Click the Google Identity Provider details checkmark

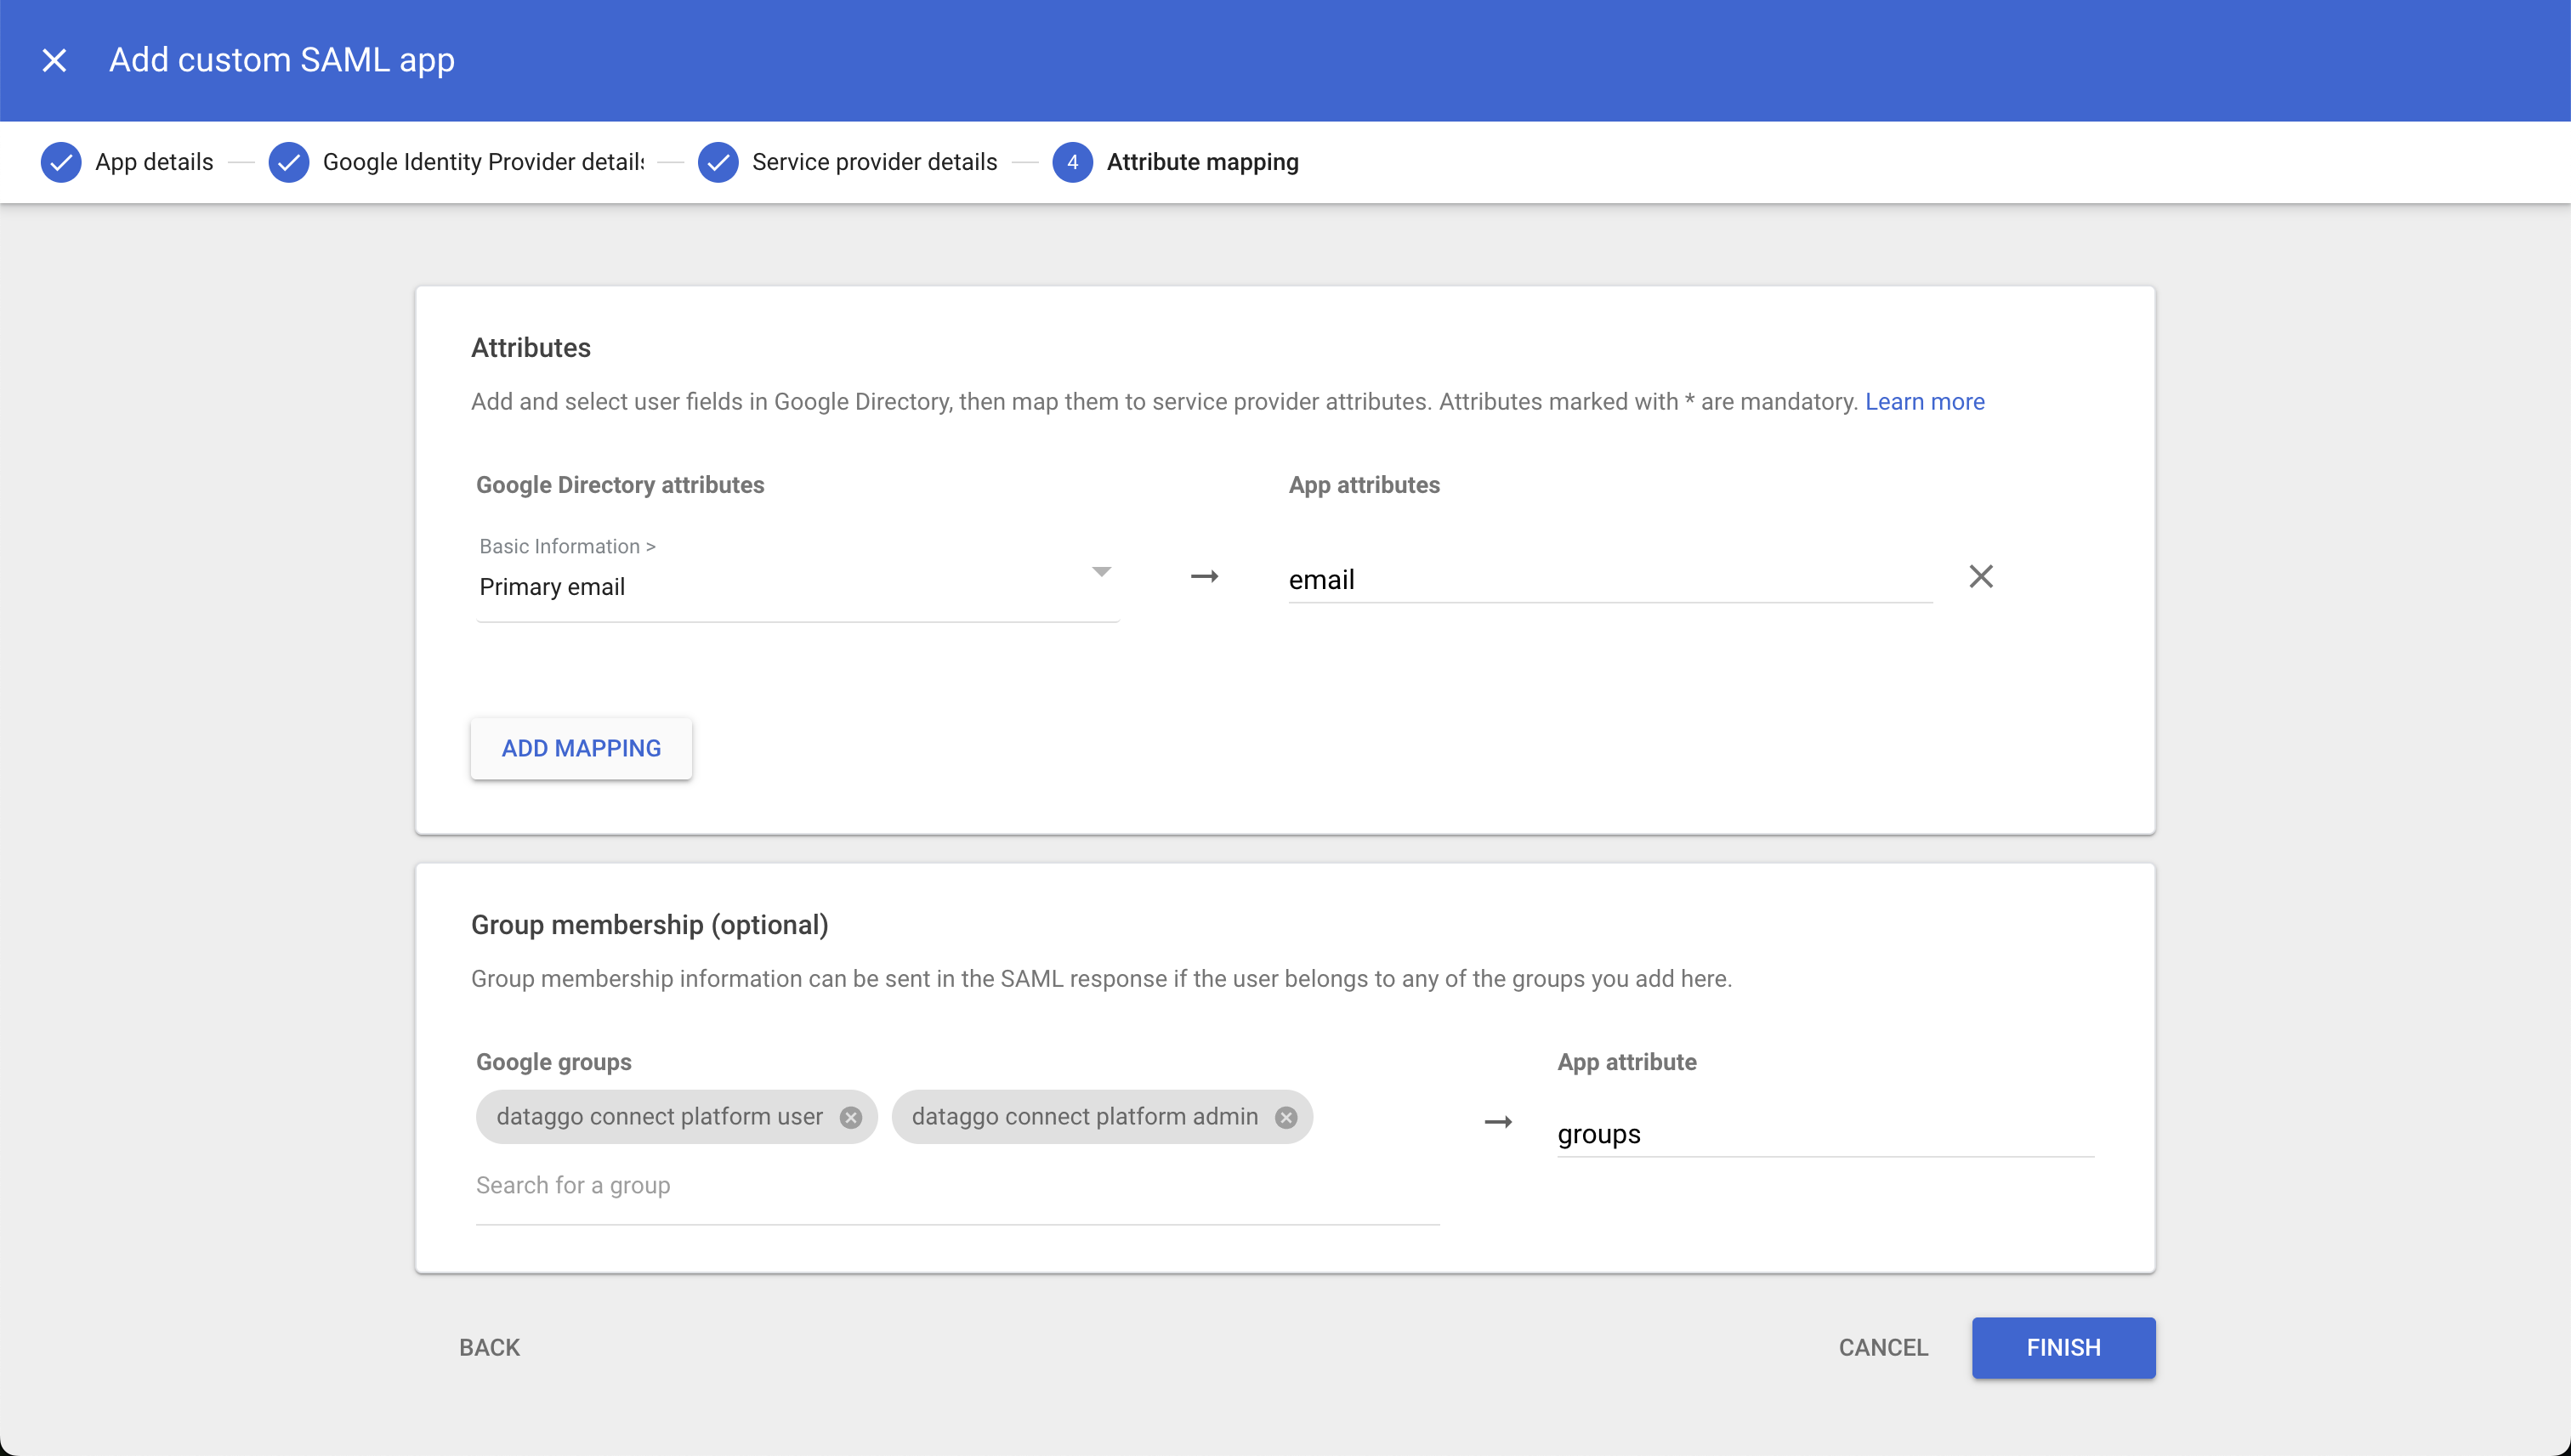(x=289, y=161)
